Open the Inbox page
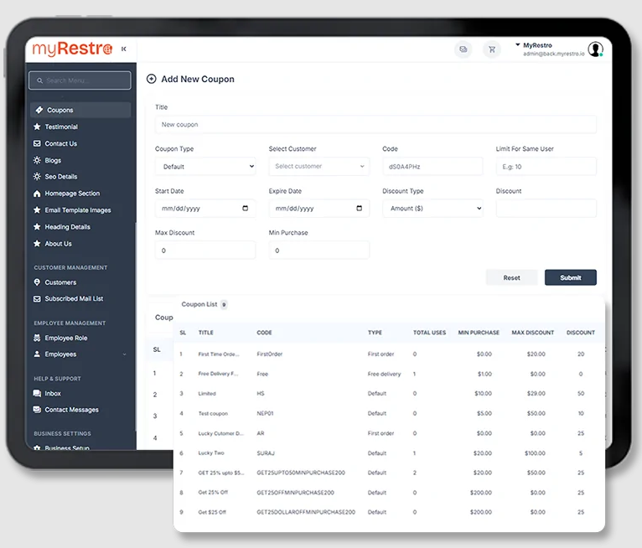 tap(53, 394)
